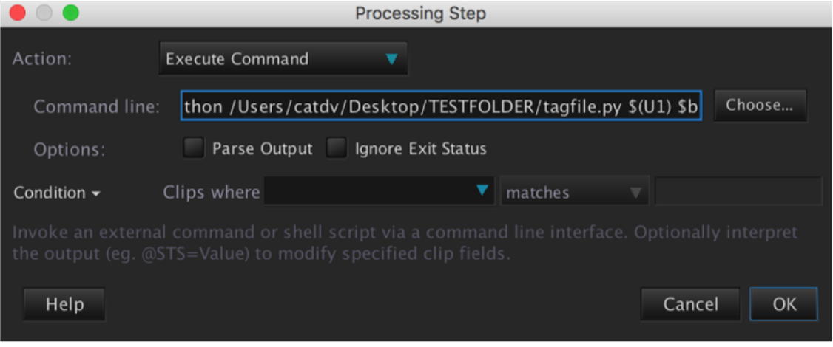Screen dimensions: 833x347
Task: Open Help for this processing step
Action: [64, 304]
